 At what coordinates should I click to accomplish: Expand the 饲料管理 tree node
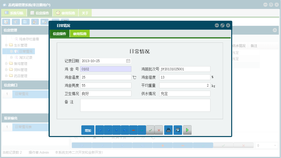[6, 70]
